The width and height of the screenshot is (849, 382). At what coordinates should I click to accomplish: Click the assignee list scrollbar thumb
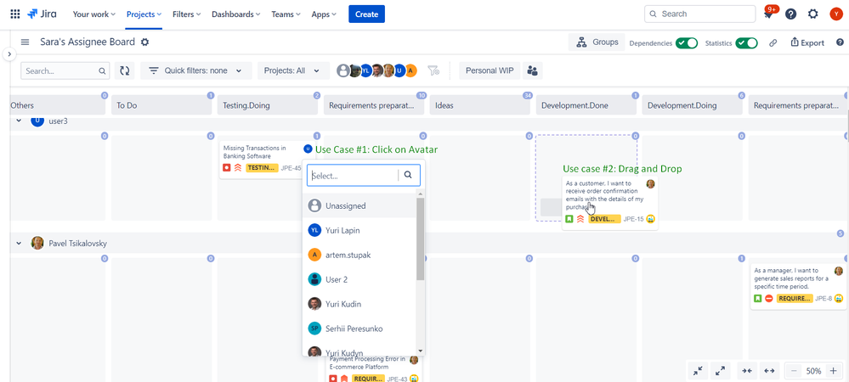tap(420, 239)
